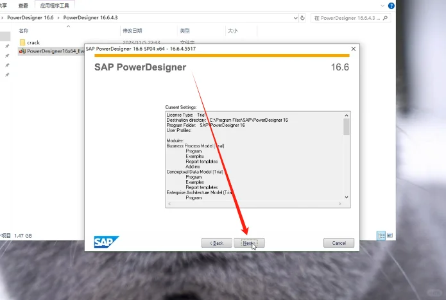446x300 pixels.
Task: Navigate to PowerDesigner 16.6 breadcrumb
Action: (x=30, y=17)
